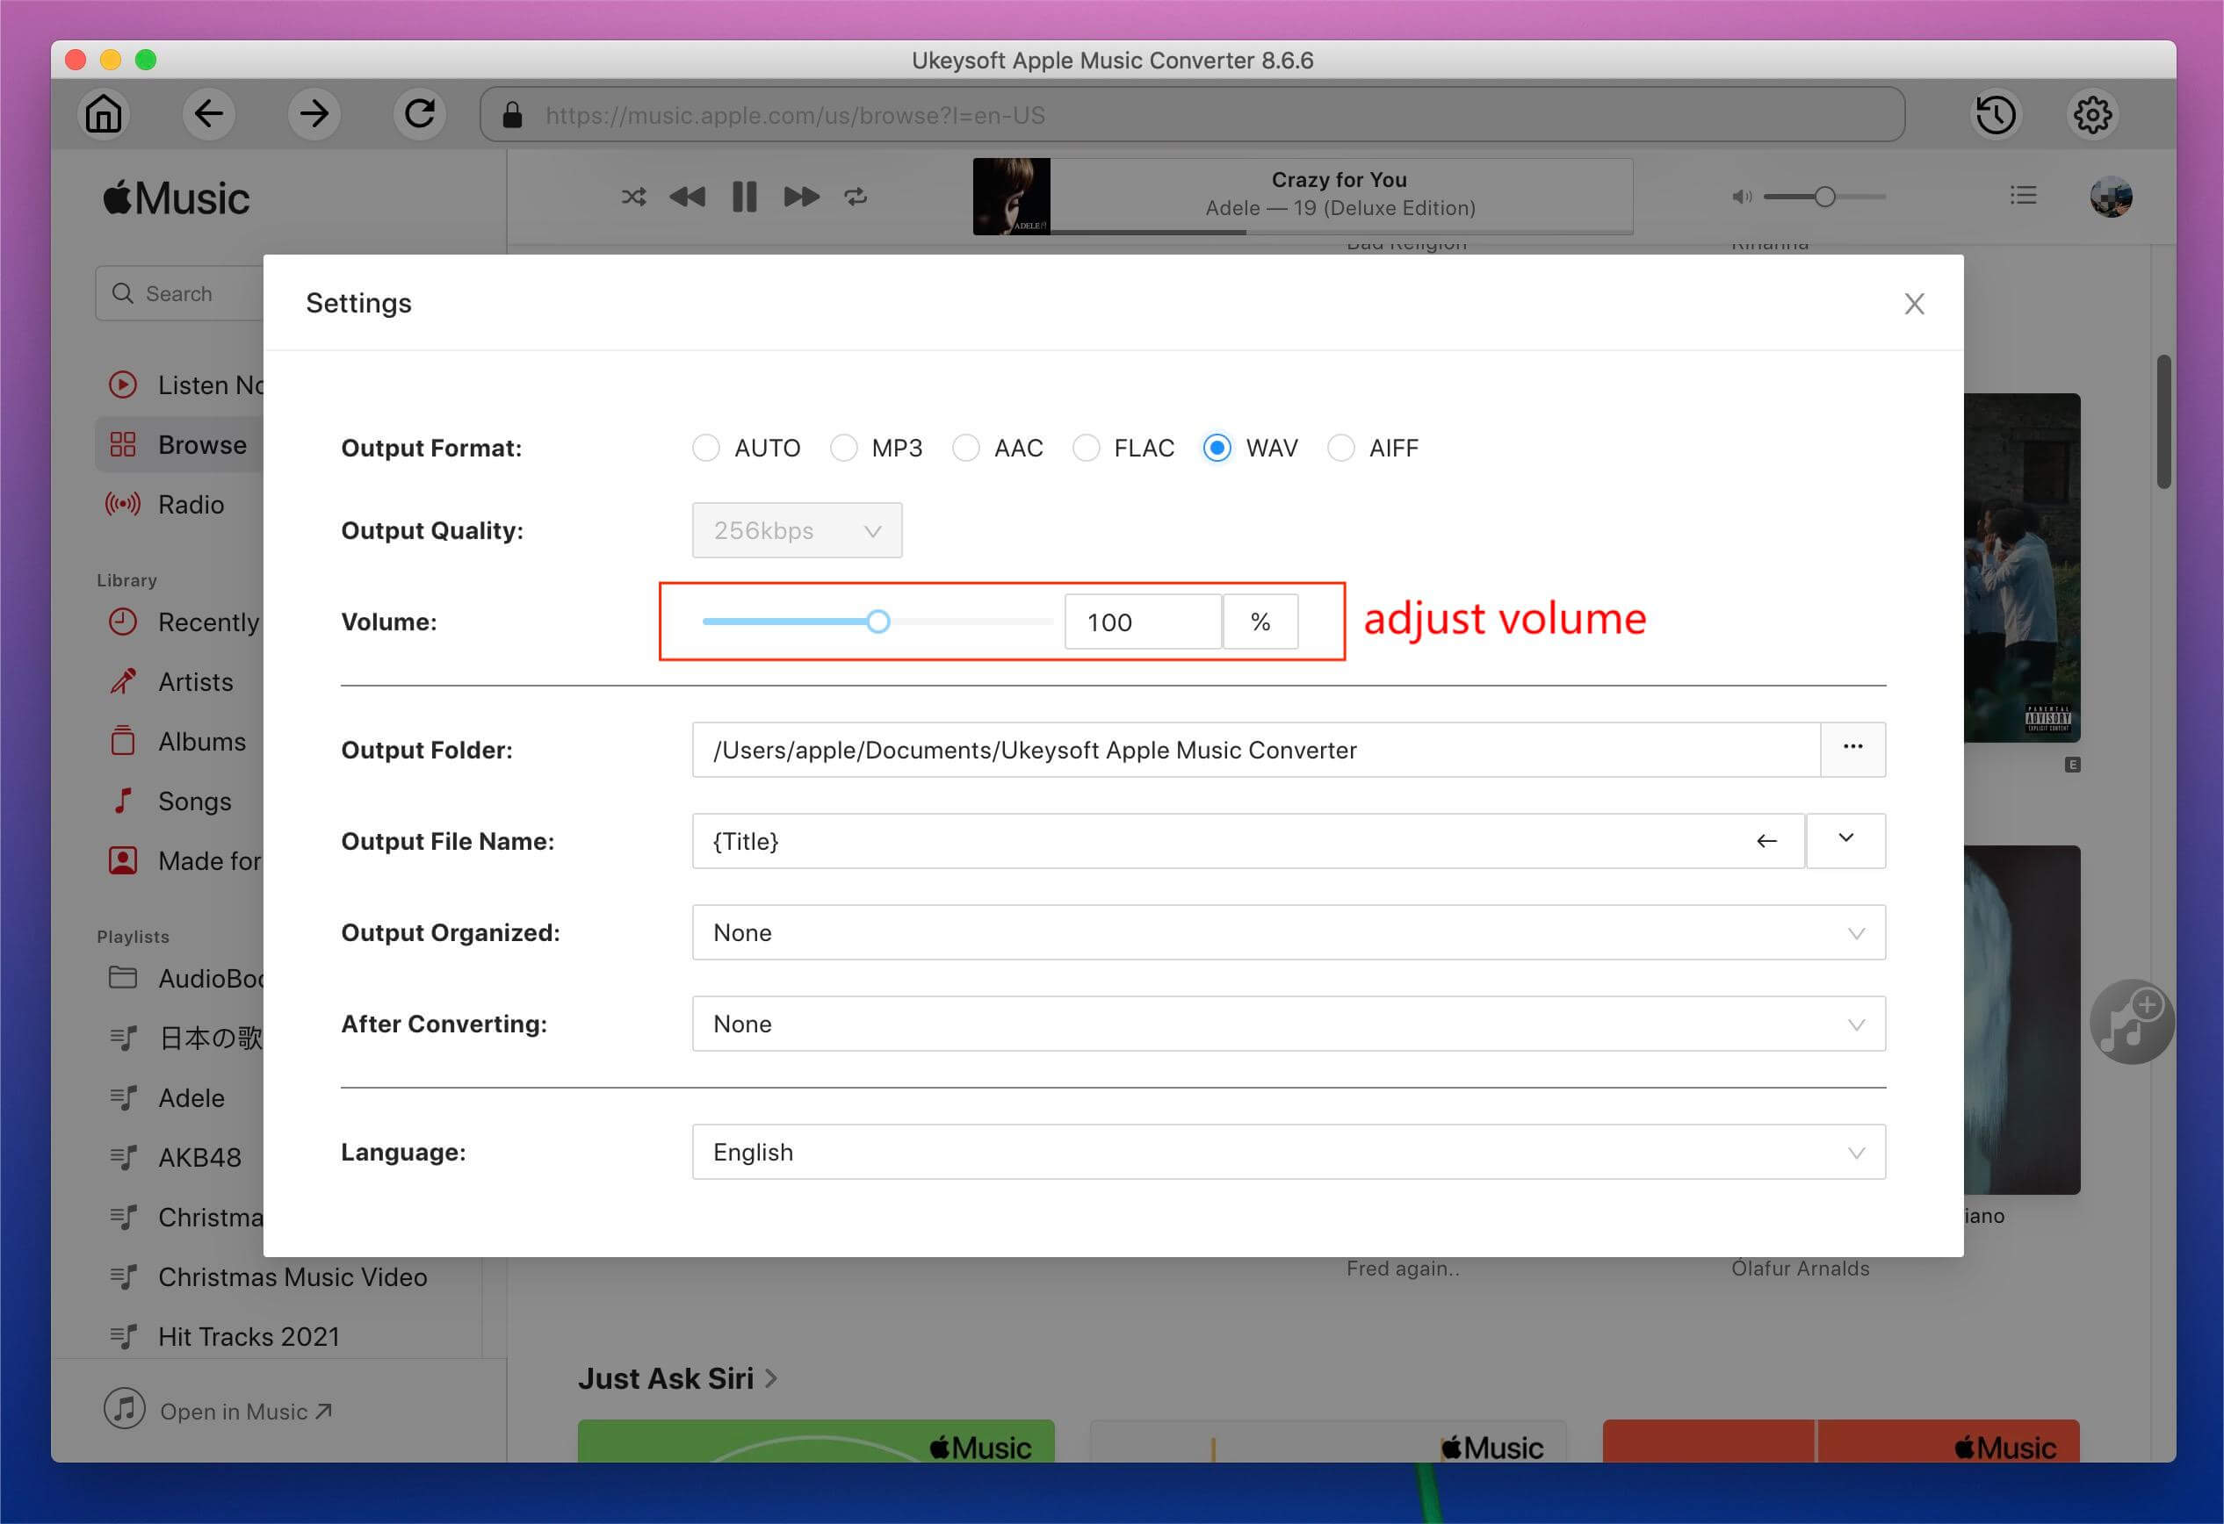Click the queue/playlist view icon

point(2025,196)
